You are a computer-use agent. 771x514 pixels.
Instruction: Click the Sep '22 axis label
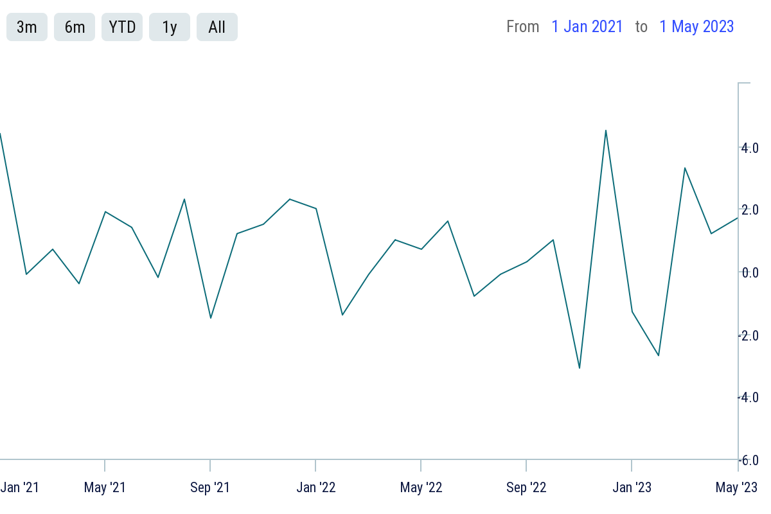(x=526, y=487)
